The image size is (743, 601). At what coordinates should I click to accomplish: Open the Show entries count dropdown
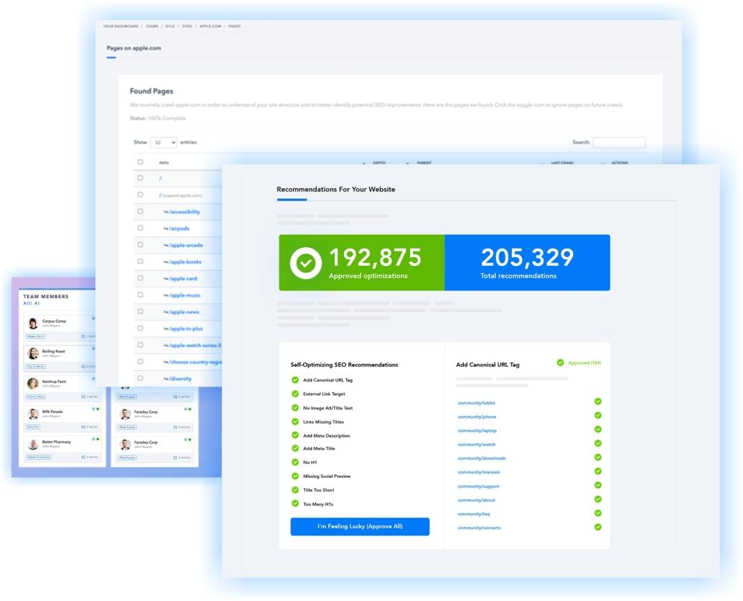pyautogui.click(x=164, y=142)
